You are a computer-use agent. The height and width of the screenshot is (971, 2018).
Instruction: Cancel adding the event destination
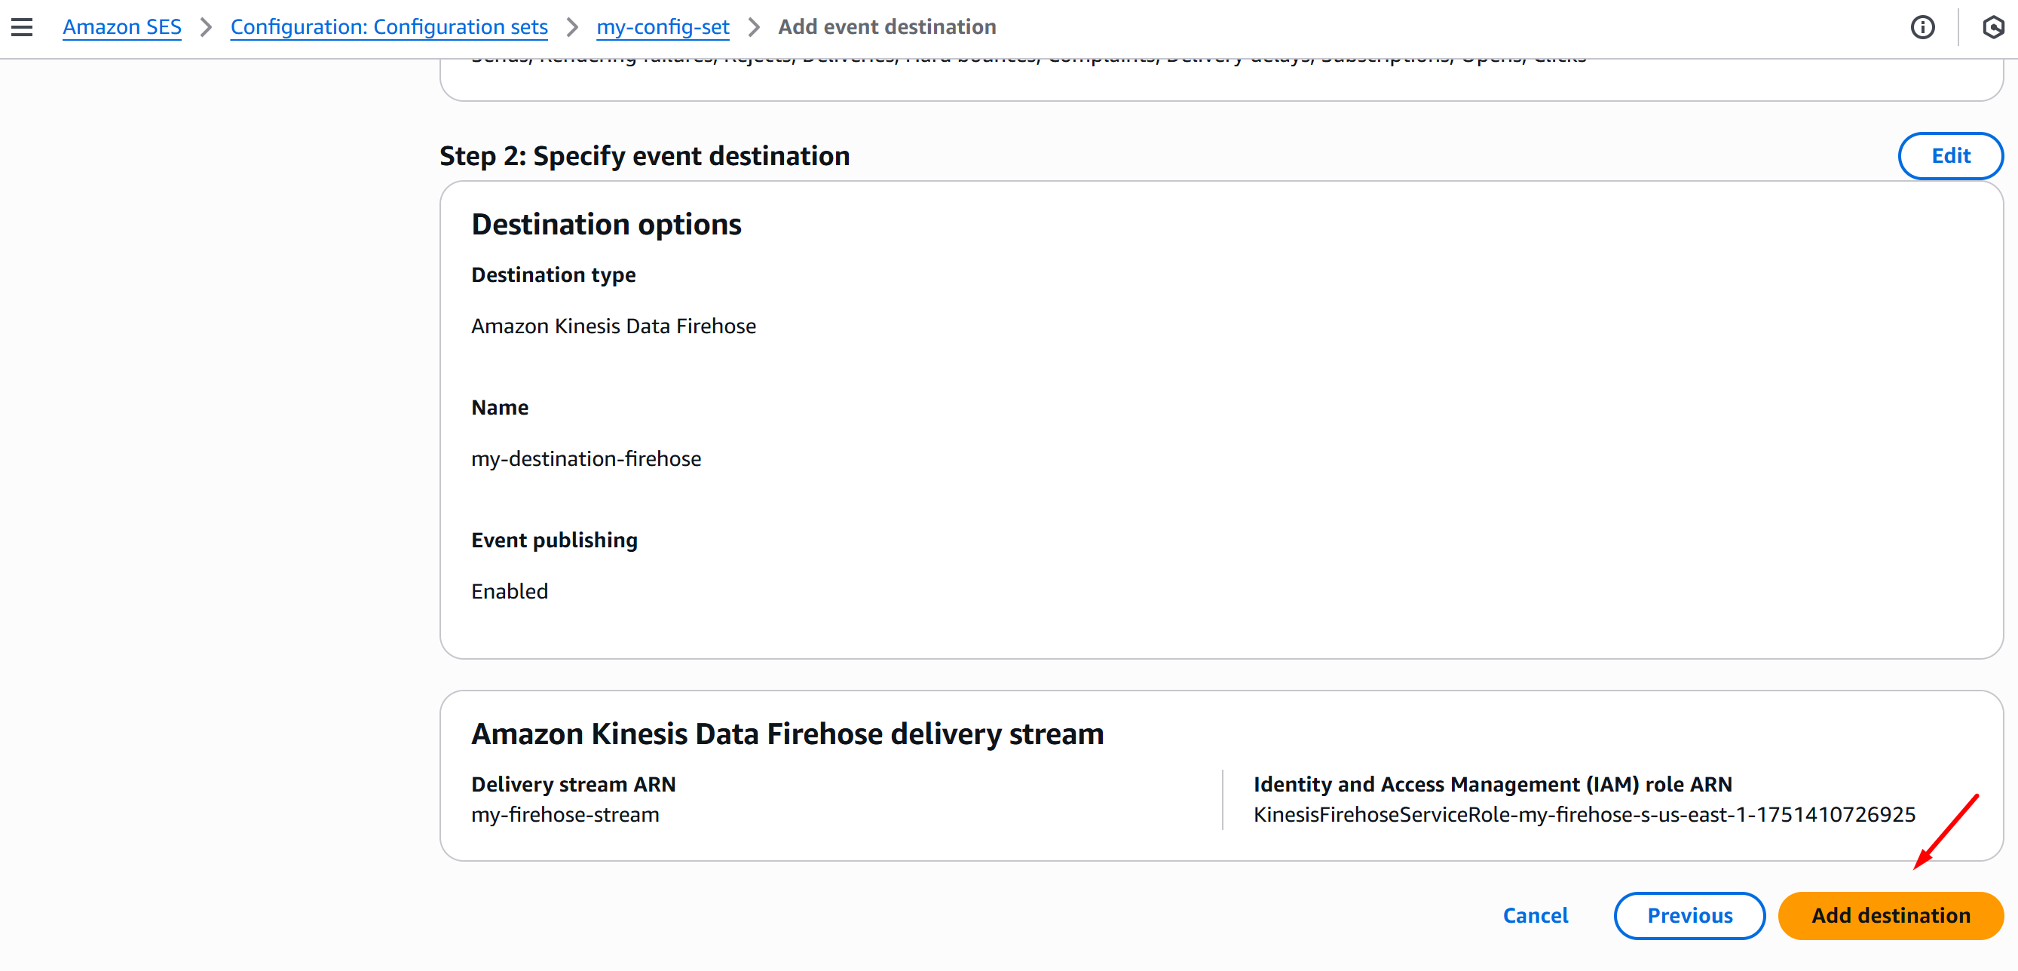tap(1535, 915)
